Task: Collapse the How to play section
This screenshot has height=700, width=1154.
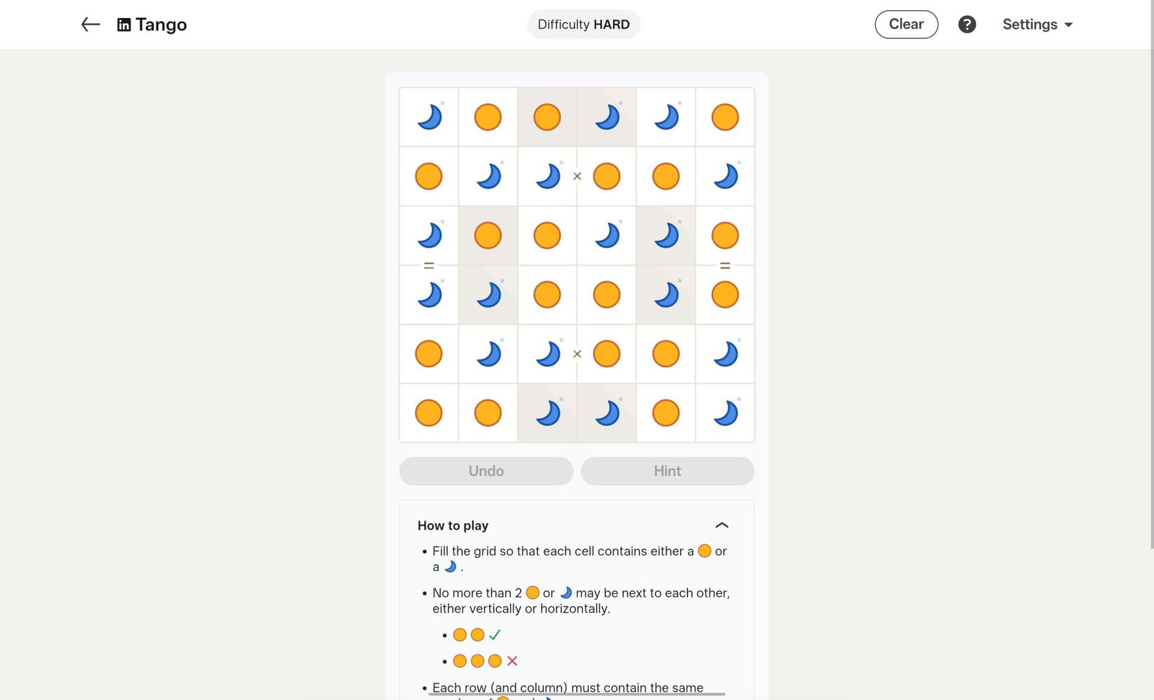Action: point(721,526)
